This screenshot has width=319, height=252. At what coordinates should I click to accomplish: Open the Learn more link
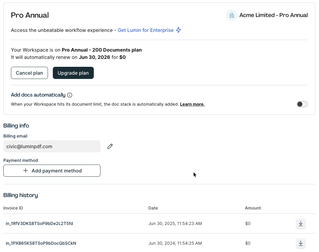coord(192,104)
